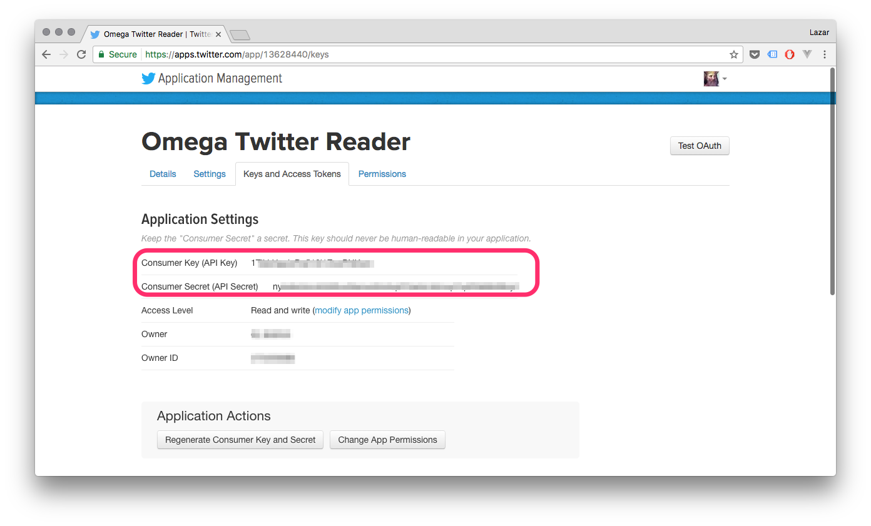Select the Omega Twitter Reader browser tab
This screenshot has height=526, width=871.
click(x=154, y=34)
